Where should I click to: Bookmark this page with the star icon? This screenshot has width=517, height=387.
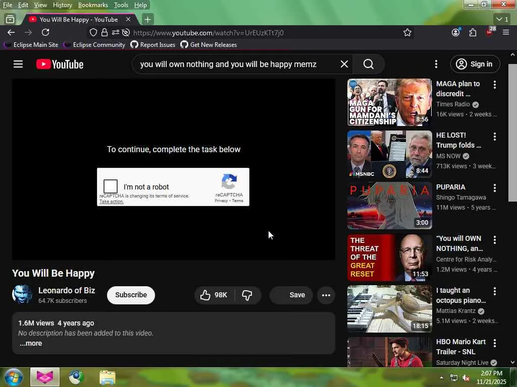pos(407,33)
